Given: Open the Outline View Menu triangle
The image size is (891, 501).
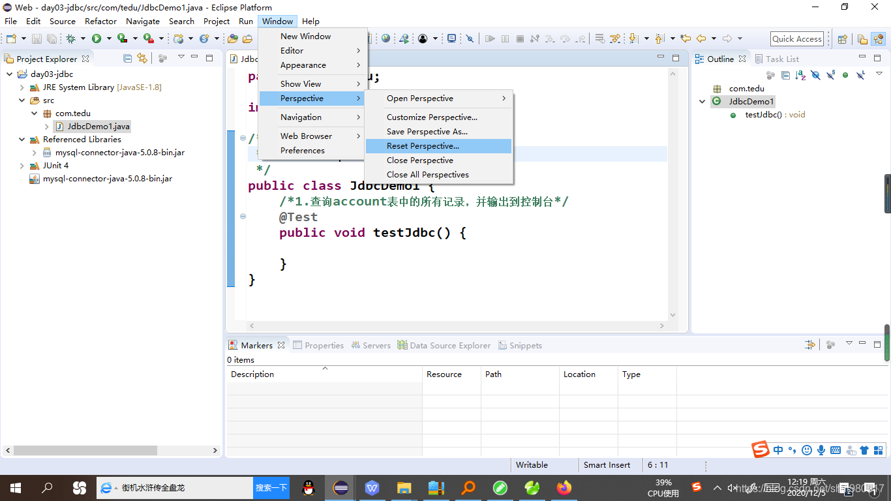Looking at the screenshot, I should point(879,73).
